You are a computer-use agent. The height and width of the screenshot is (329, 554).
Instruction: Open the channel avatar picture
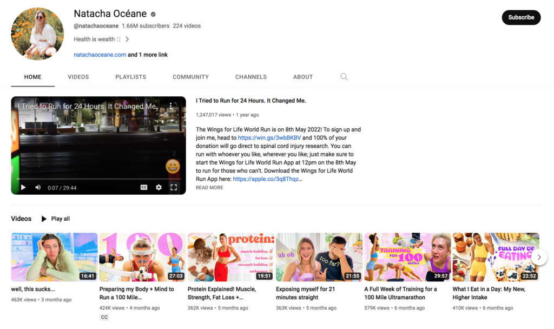click(38, 34)
